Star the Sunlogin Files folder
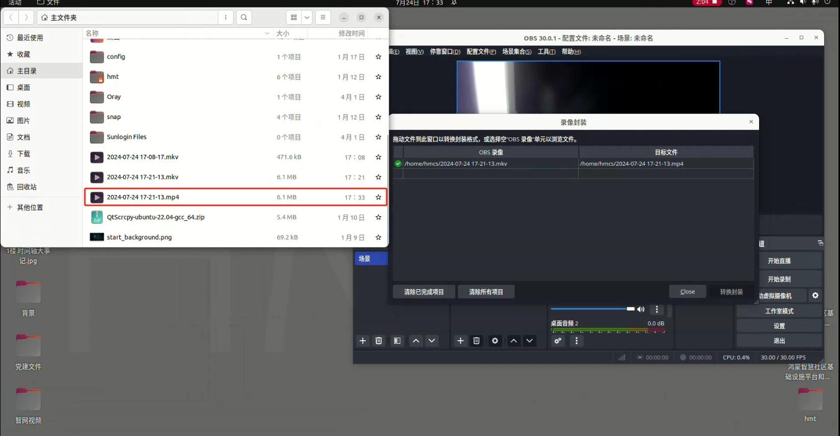840x436 pixels. pos(378,137)
